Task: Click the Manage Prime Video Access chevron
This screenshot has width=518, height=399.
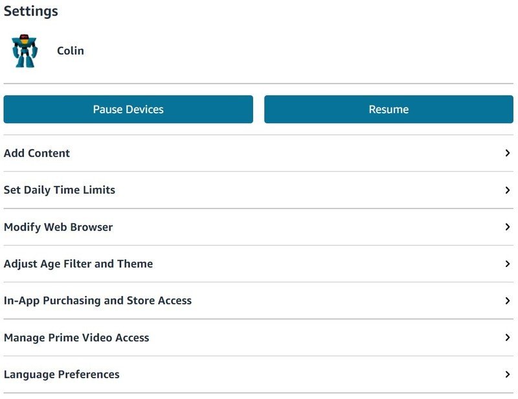Action: click(x=508, y=337)
